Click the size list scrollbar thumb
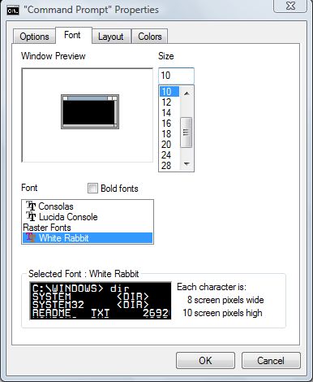This screenshot has width=313, height=382. click(186, 132)
